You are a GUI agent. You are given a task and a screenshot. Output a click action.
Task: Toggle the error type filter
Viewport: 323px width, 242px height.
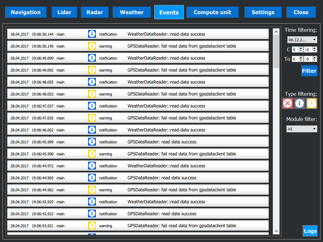288,103
